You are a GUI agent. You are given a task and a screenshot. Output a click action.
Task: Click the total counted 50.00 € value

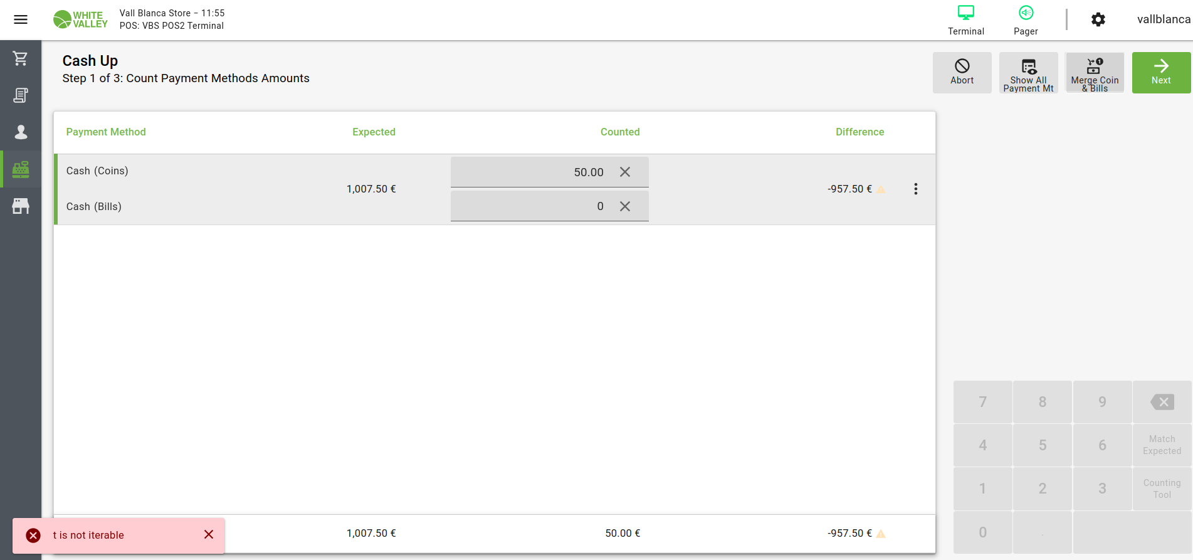(623, 533)
